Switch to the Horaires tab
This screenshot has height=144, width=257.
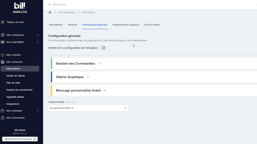click(72, 25)
